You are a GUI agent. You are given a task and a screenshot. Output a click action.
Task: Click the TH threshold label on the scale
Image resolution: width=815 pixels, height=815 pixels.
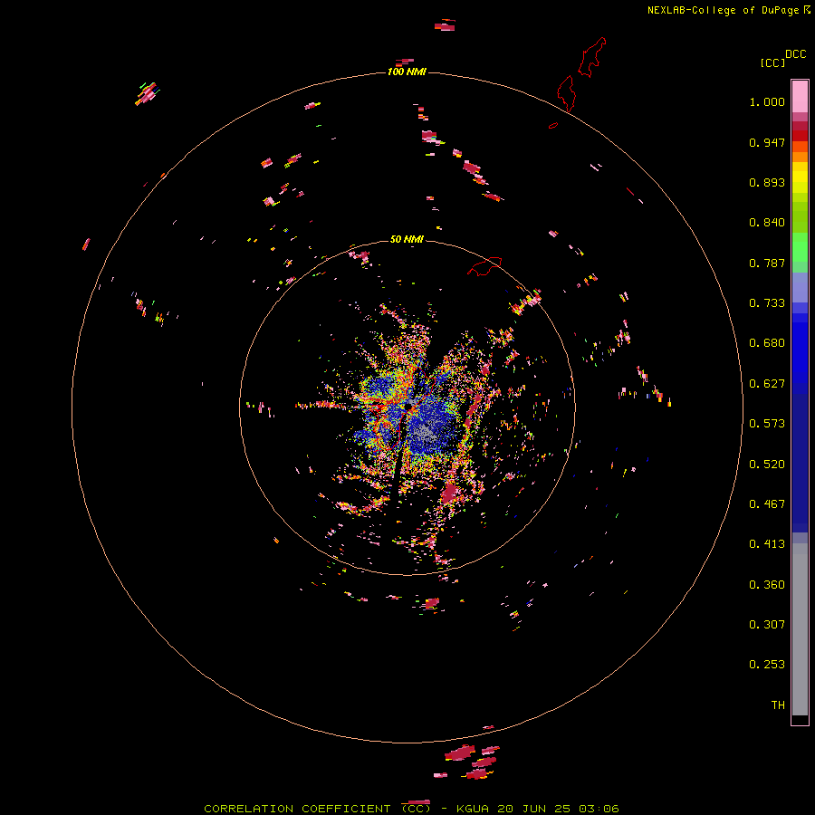click(x=778, y=705)
